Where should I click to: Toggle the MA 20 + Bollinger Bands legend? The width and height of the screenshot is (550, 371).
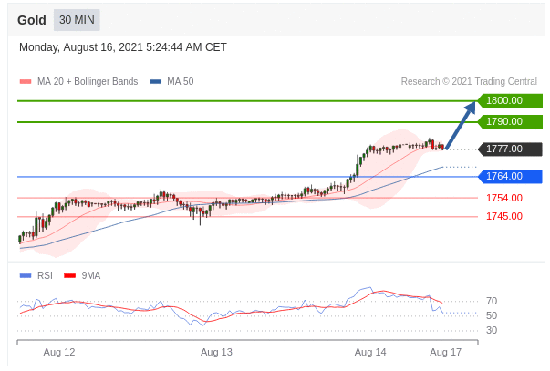click(x=87, y=82)
